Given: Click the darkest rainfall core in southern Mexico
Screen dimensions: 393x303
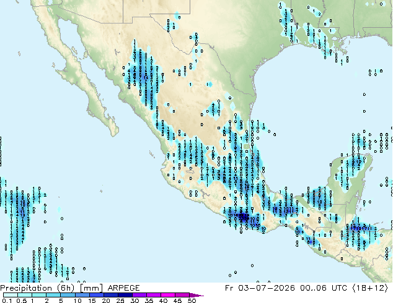Looking at the screenshot, I should coord(242,216).
